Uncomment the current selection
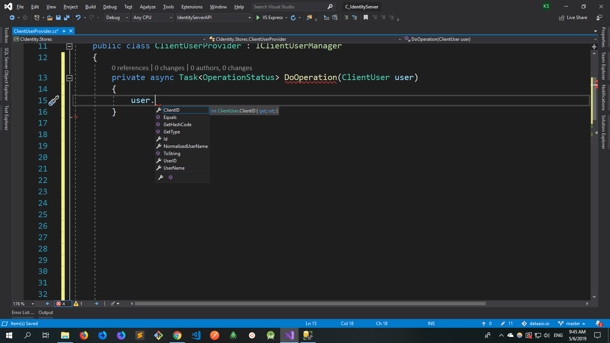This screenshot has height=343, width=610. 354,18
